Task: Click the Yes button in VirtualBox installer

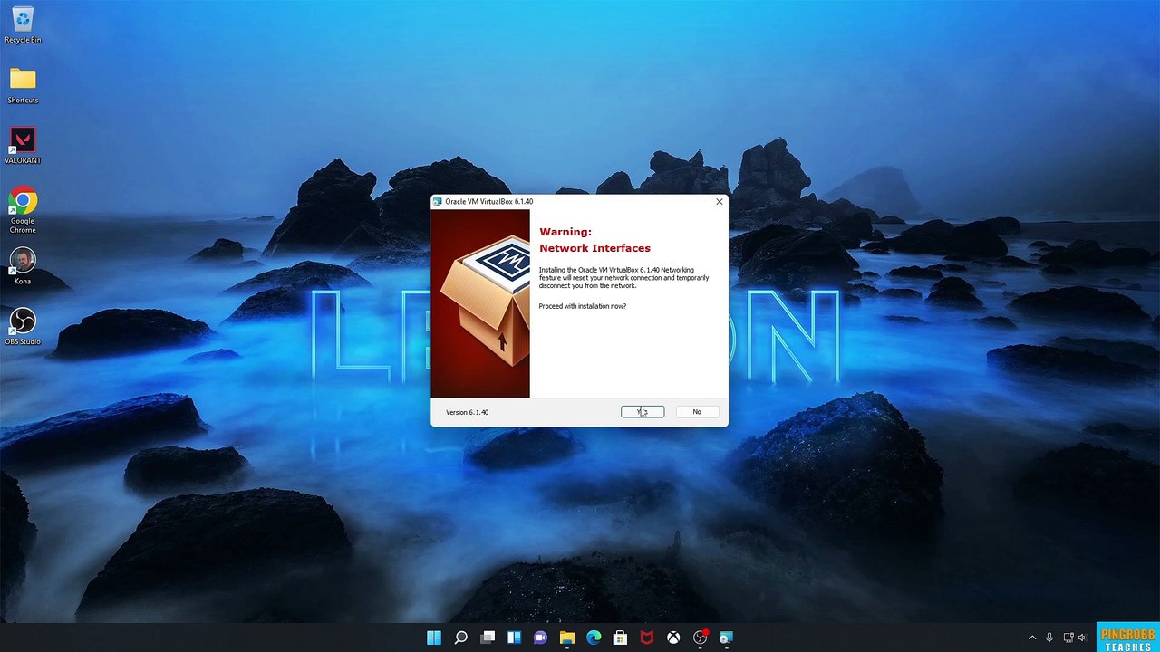Action: coord(643,412)
